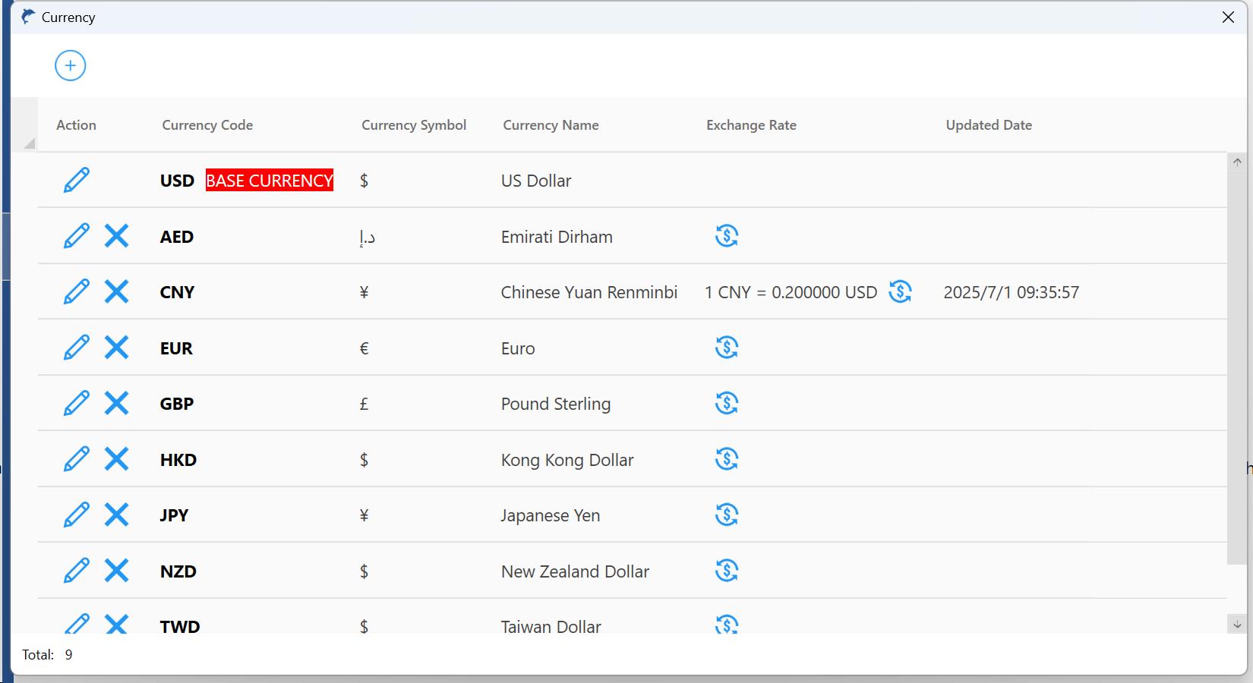Viewport: 1253px width, 683px height.
Task: Refresh the CNY exchange rate
Action: 900,291
